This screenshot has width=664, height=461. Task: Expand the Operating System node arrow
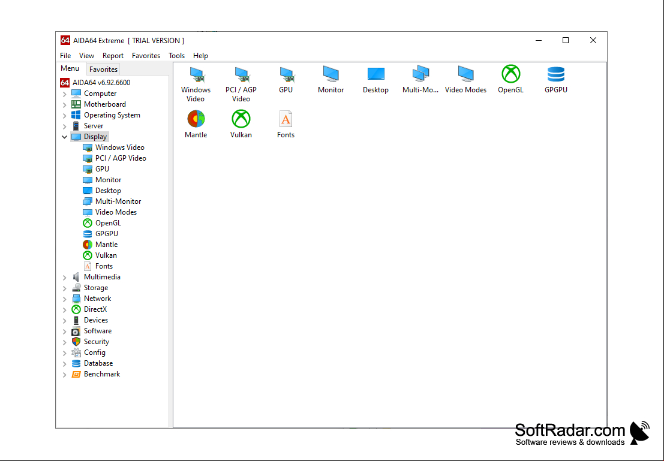[x=64, y=116]
